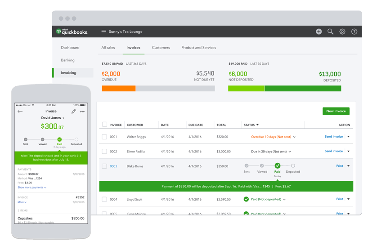Switch to Customers tab
The width and height of the screenshot is (368, 246).
pyautogui.click(x=161, y=48)
